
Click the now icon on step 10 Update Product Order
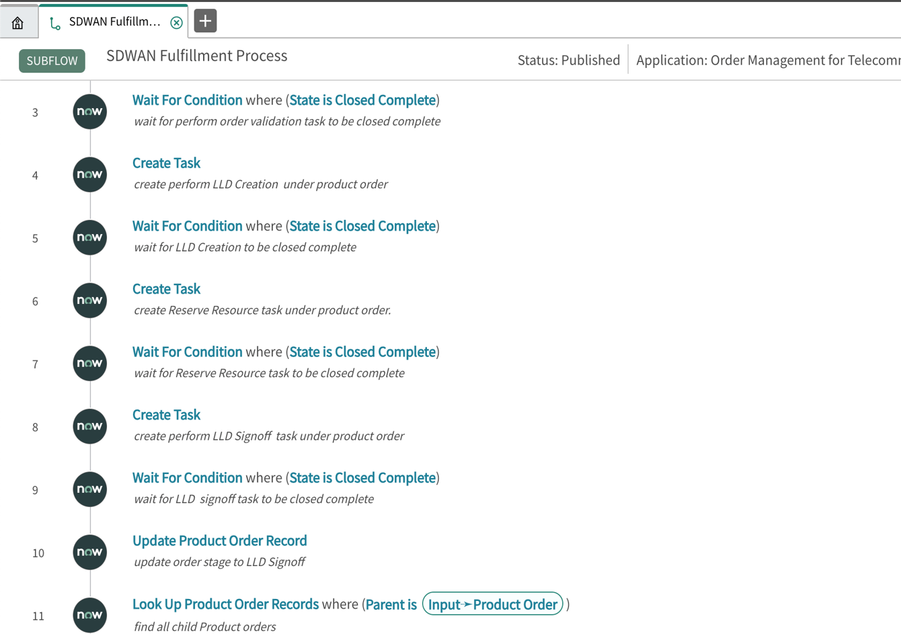89,552
